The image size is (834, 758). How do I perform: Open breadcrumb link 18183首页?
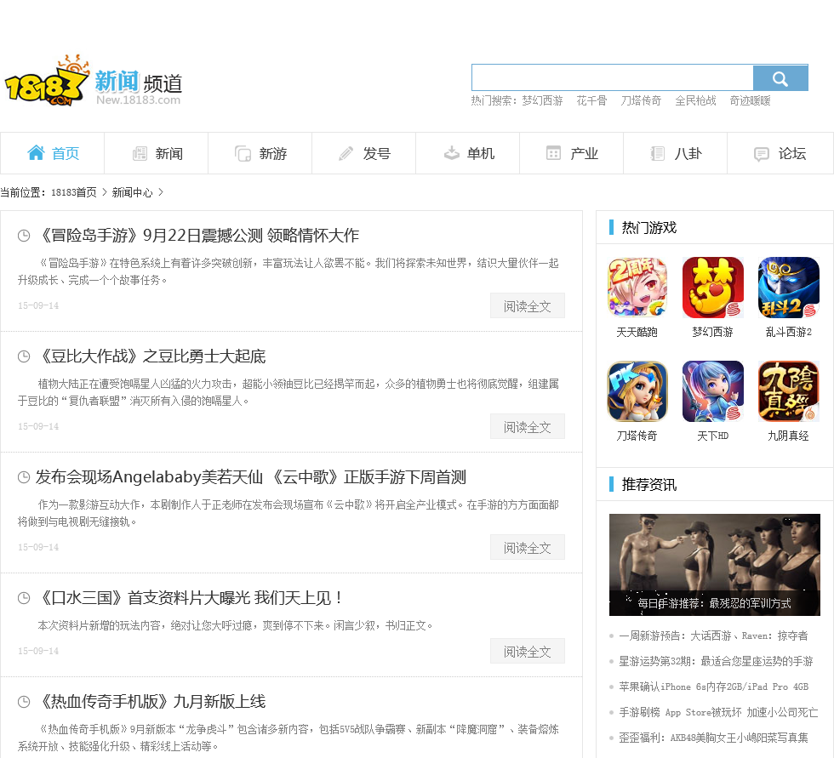point(74,192)
